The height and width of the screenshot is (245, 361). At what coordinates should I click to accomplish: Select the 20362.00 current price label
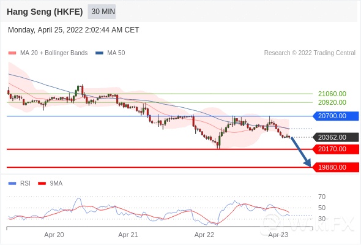pos(336,137)
